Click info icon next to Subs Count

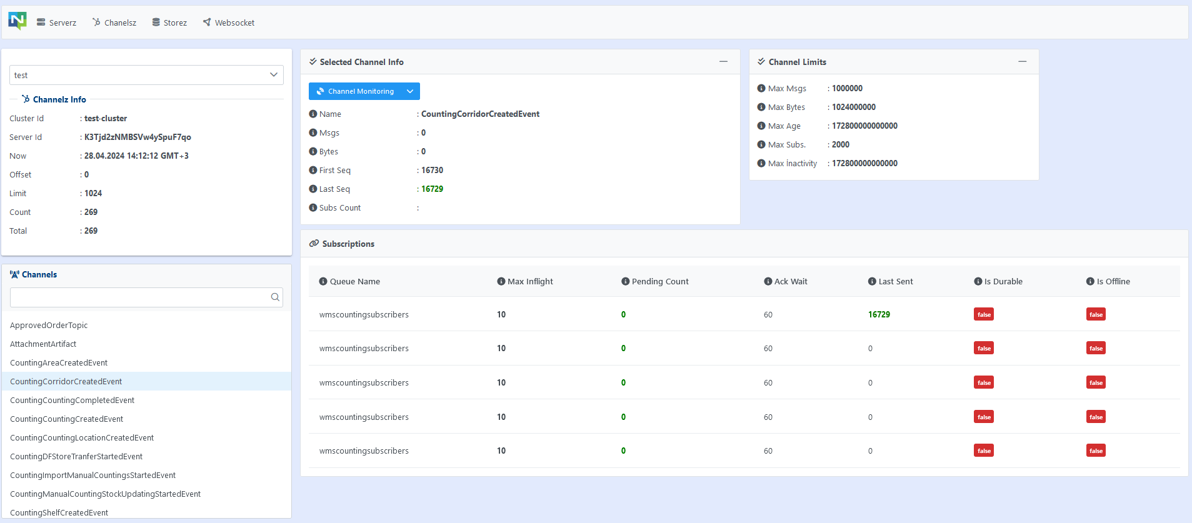click(x=313, y=207)
